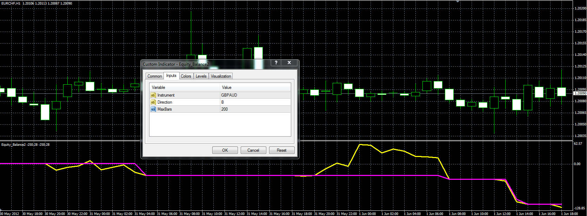Viewport: 587px width, 216px height.
Task: Click the 1.20200 price scale label
Action: click(580, 8)
